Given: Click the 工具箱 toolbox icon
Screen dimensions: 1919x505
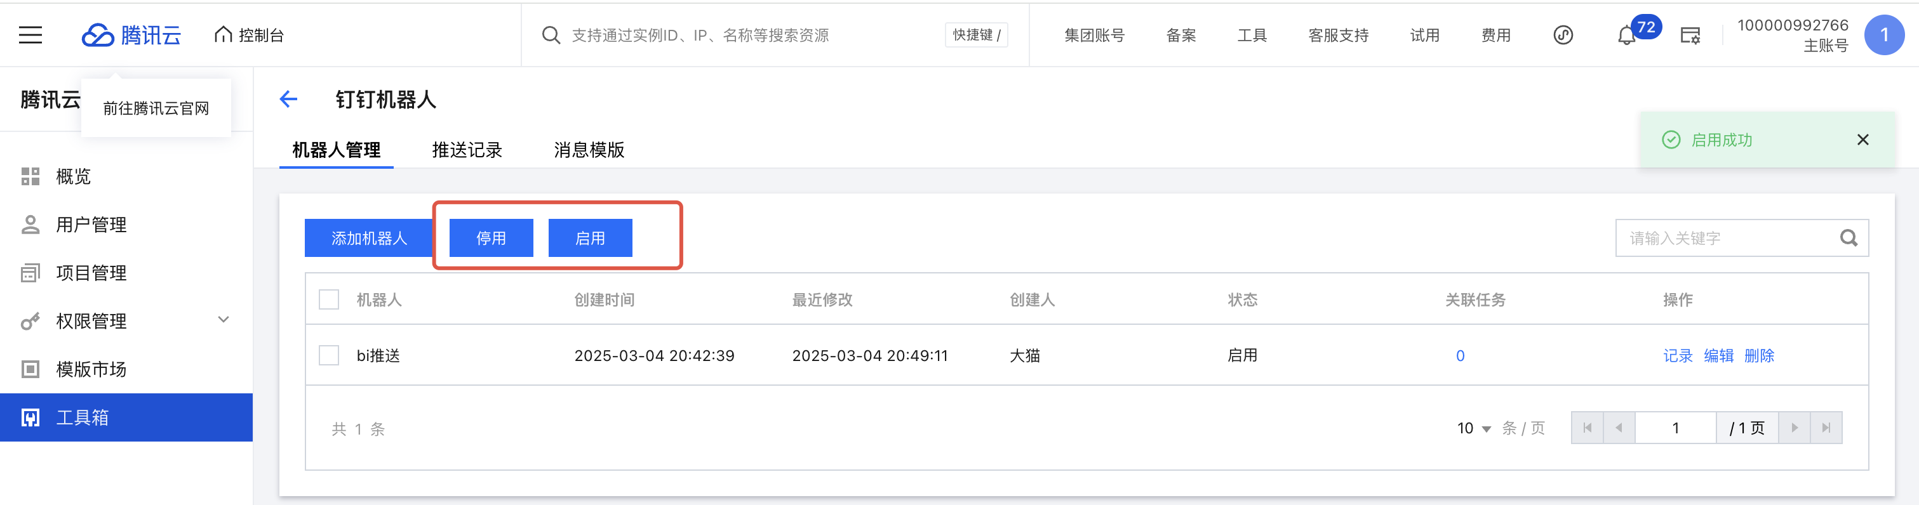Looking at the screenshot, I should (30, 417).
